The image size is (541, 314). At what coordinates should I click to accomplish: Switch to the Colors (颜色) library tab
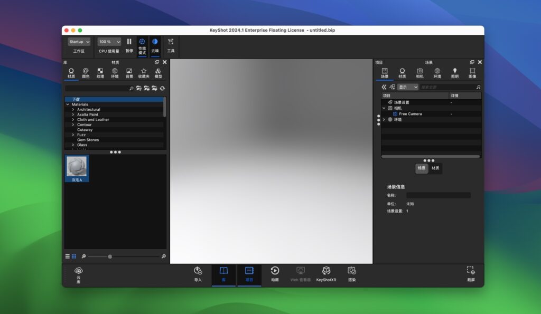pos(86,72)
